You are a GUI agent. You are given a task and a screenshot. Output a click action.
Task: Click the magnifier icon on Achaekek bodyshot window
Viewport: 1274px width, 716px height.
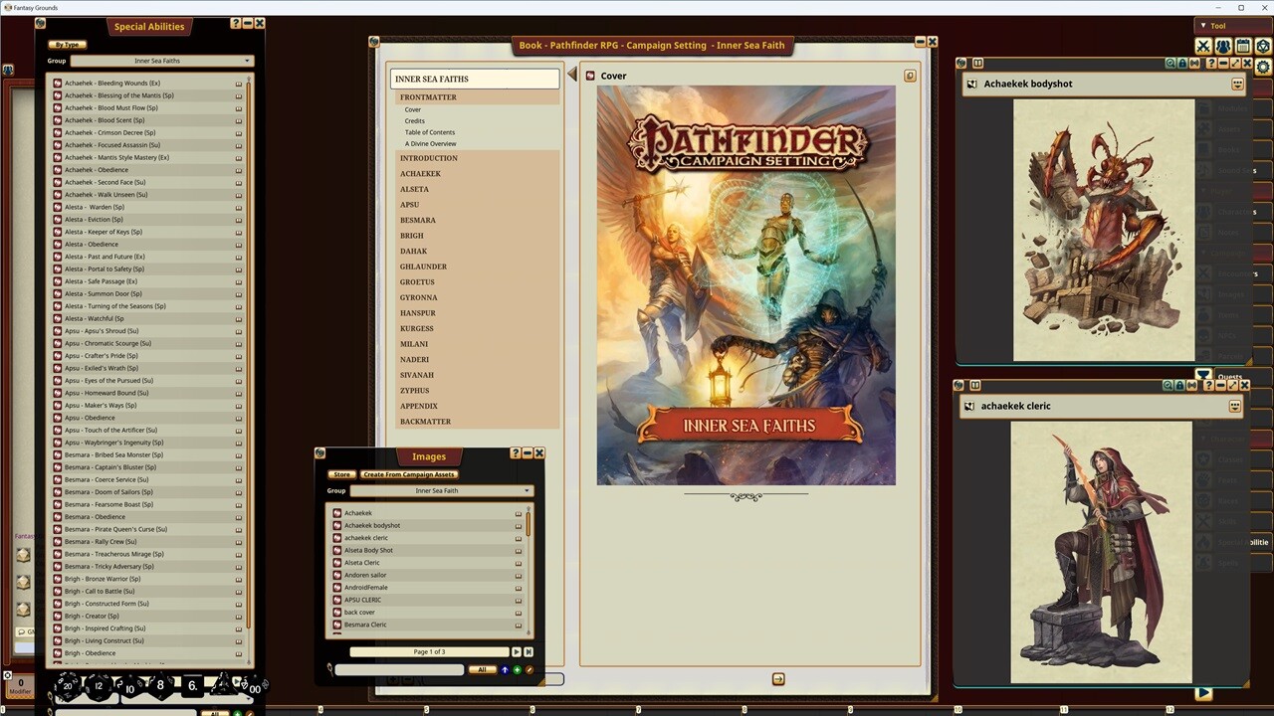pos(1169,64)
